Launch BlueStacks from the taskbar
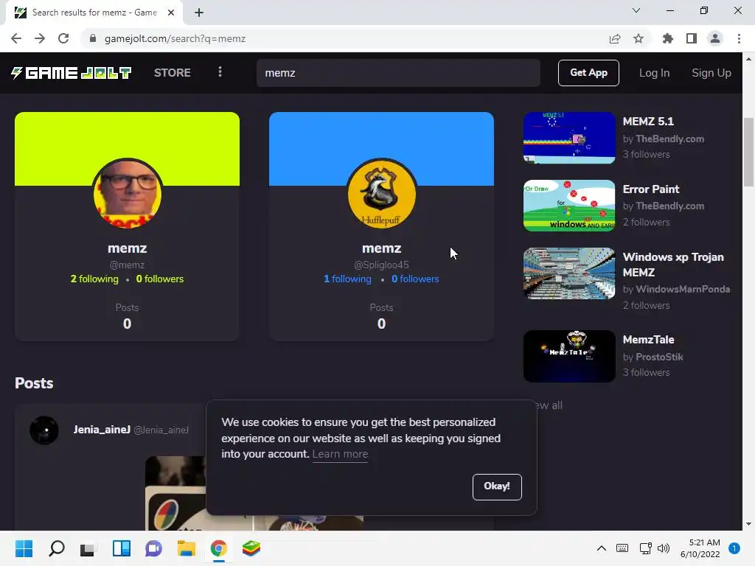755x566 pixels. click(x=251, y=548)
